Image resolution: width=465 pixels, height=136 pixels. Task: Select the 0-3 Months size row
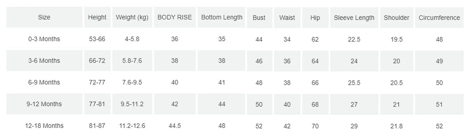[x=44, y=39]
